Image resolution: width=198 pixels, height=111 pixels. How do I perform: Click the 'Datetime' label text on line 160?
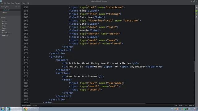(86, 17)
